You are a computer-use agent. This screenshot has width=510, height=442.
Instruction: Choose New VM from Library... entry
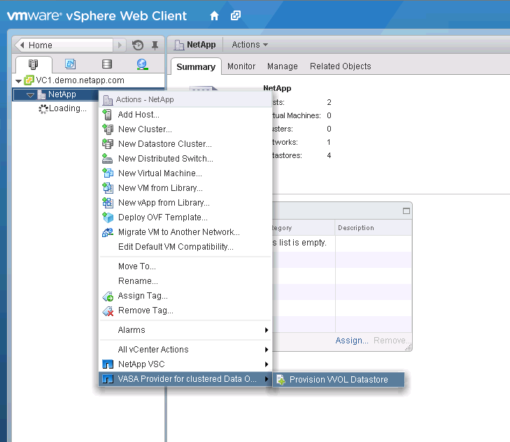click(185, 187)
